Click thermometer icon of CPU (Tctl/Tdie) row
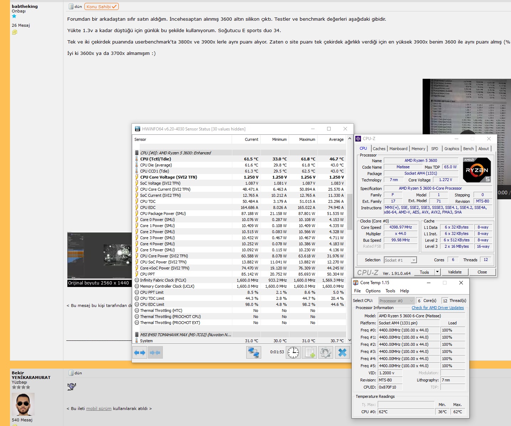 click(x=136, y=159)
